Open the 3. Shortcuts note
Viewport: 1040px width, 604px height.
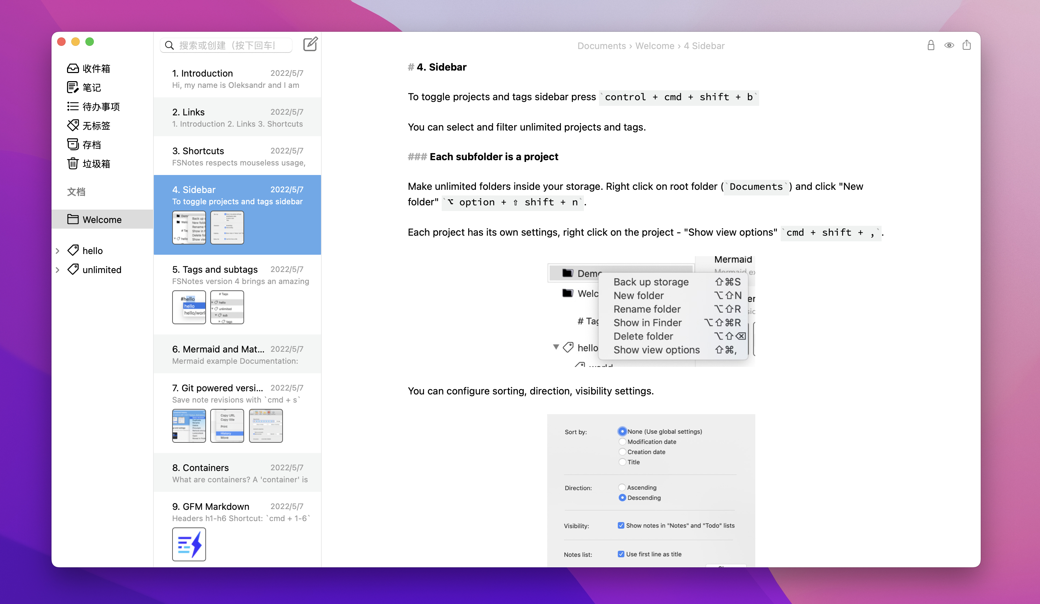[x=237, y=156]
